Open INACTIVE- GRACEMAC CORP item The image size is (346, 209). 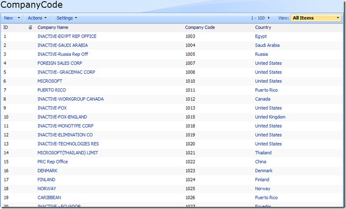pyautogui.click(x=66, y=72)
